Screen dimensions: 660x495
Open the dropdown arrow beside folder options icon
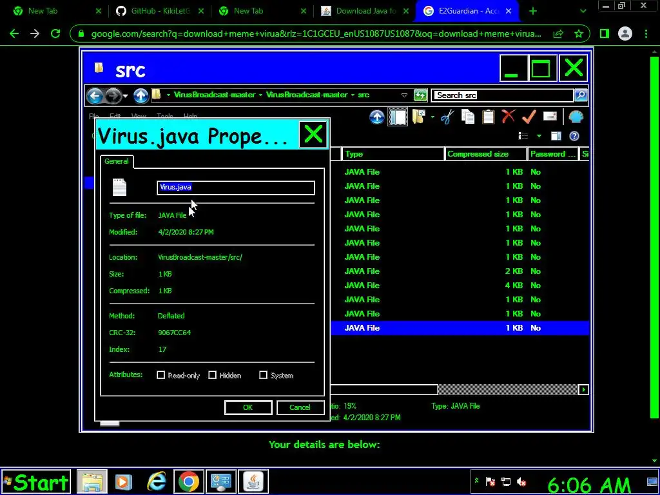tap(432, 117)
